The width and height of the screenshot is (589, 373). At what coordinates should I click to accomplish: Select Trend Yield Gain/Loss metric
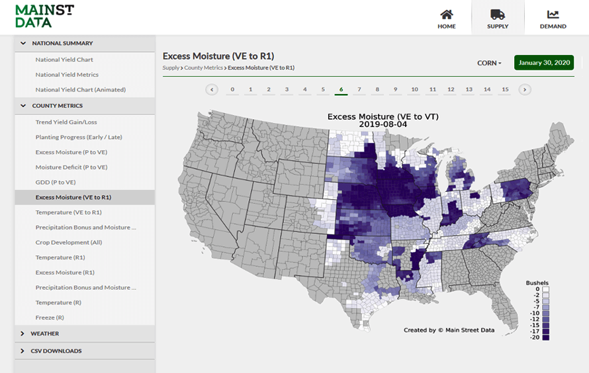tap(66, 122)
